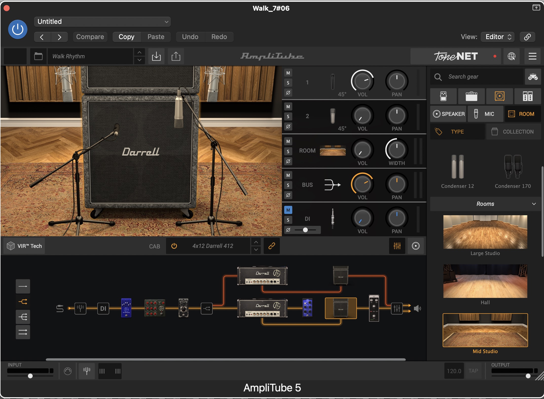Select next cab with down arrow
Image resolution: width=544 pixels, height=399 pixels.
tap(256, 250)
